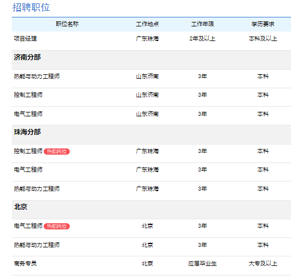
Task: Select 山东济南 in 济南 电气工程师 row
Action: click(147, 114)
